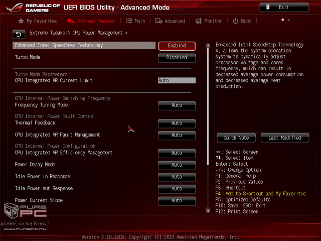Select Thermal Feedback label
The height and width of the screenshot is (241, 321).
(35, 123)
